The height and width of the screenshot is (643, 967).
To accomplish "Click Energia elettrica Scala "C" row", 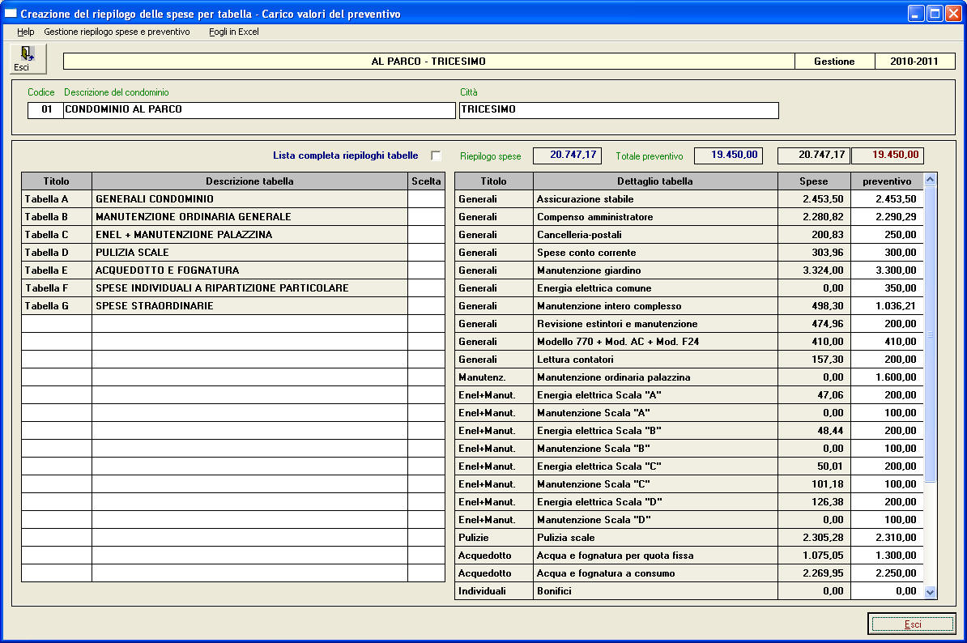I will point(689,466).
